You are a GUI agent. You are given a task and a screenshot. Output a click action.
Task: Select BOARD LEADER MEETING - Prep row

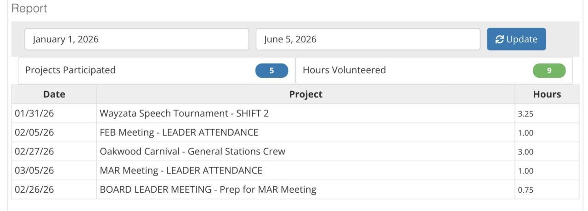[x=208, y=189]
